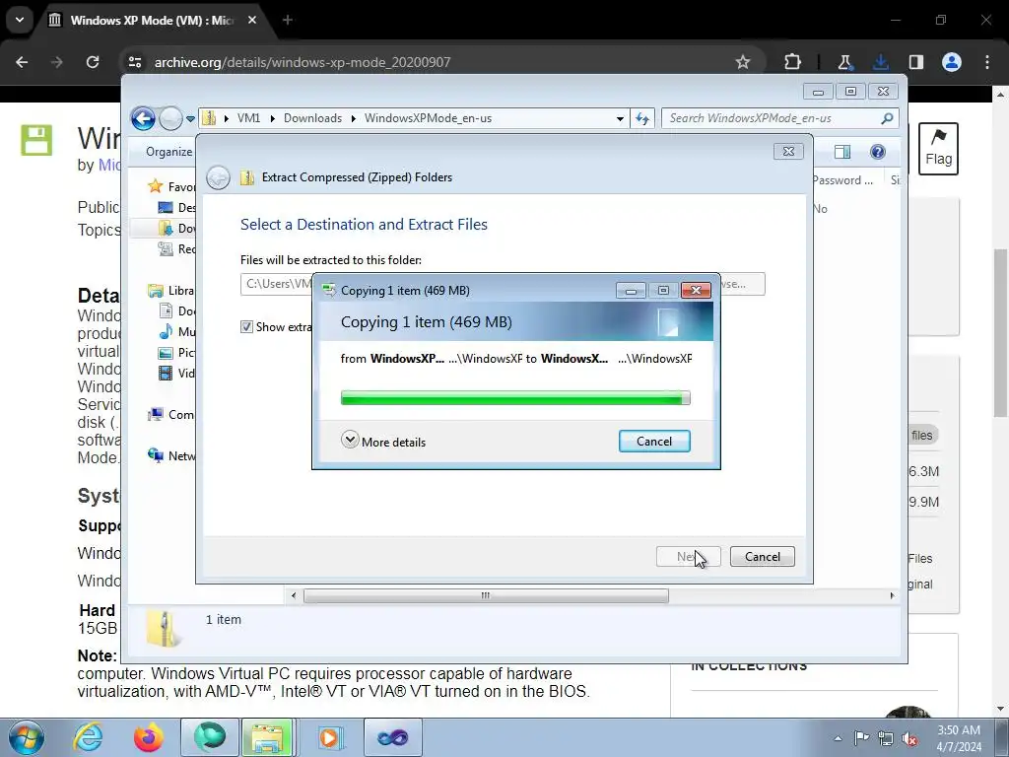The image size is (1009, 757).
Task: Open Windows Start menu
Action: (x=27, y=737)
